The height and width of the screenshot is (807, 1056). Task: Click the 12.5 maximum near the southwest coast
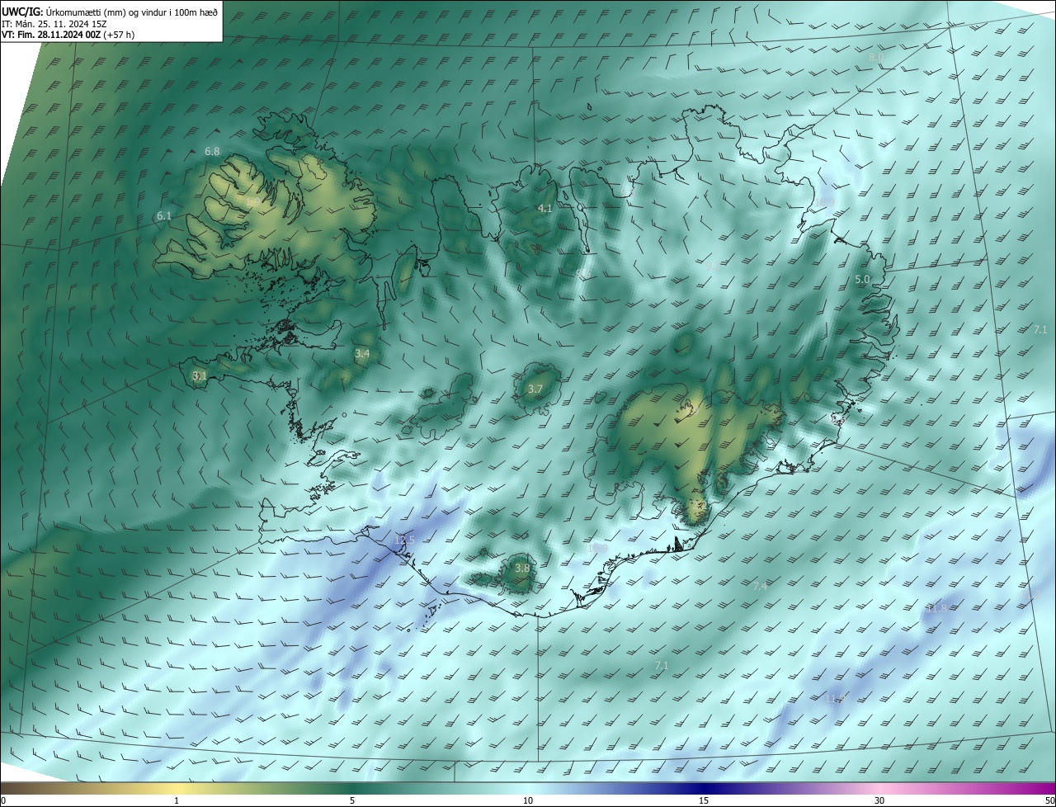click(405, 540)
